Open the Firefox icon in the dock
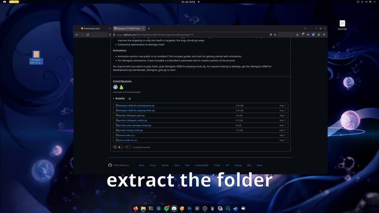 [136, 208]
